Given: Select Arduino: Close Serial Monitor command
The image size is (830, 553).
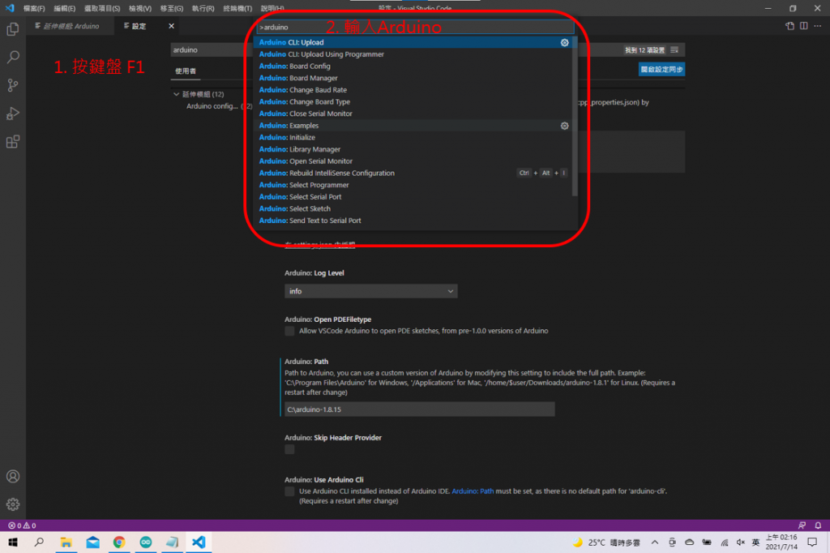Looking at the screenshot, I should click(413, 114).
